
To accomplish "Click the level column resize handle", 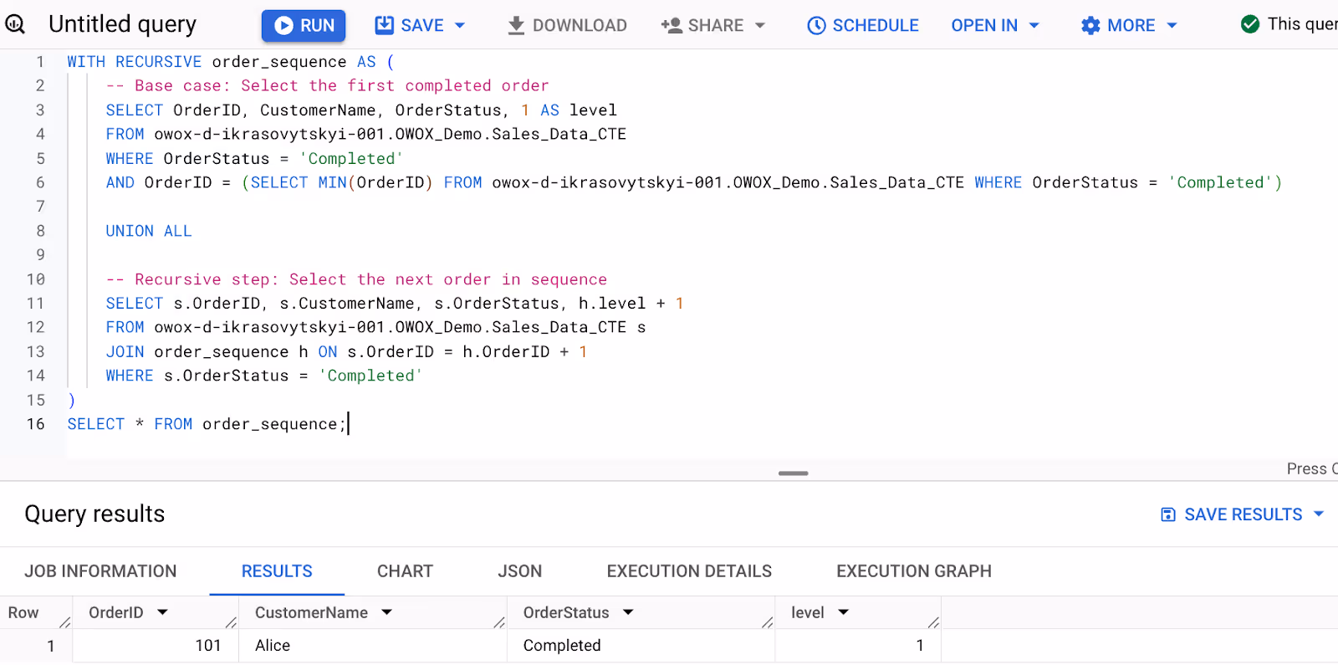I will (x=934, y=622).
